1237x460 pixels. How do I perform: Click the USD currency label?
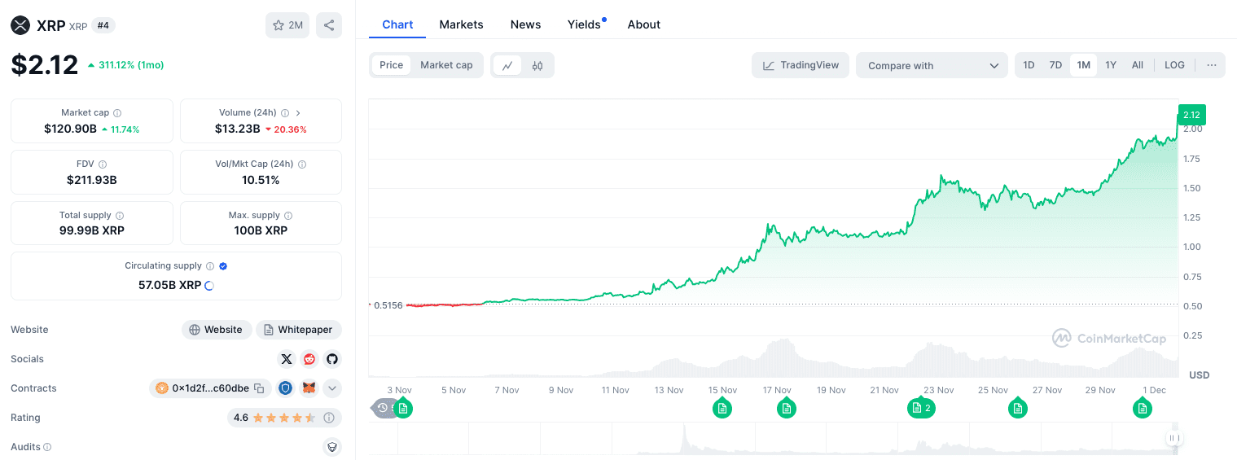(x=1199, y=375)
